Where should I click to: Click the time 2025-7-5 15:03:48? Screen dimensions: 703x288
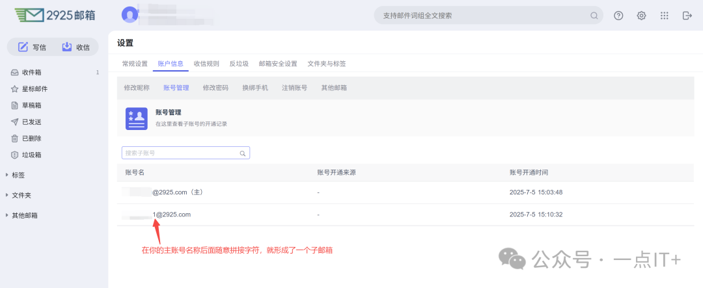coord(536,192)
